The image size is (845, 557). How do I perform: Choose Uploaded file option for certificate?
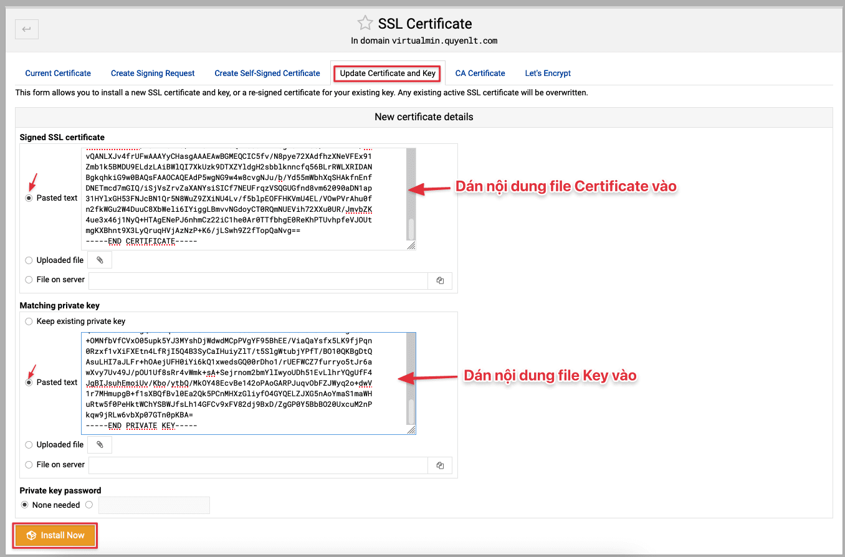pyautogui.click(x=29, y=260)
